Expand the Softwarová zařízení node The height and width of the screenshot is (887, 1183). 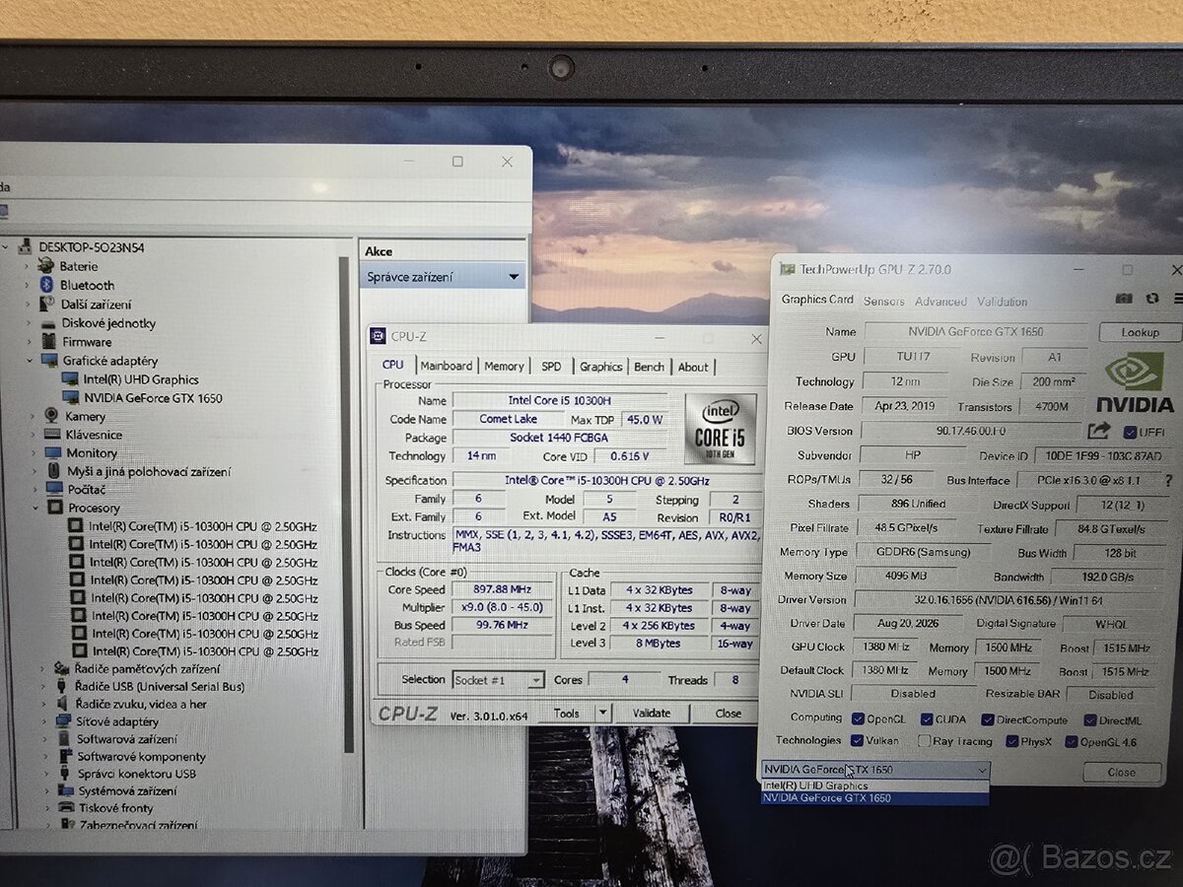pyautogui.click(x=45, y=739)
